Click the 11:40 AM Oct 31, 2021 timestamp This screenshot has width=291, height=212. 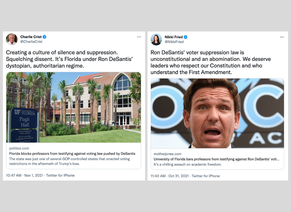coord(170,176)
